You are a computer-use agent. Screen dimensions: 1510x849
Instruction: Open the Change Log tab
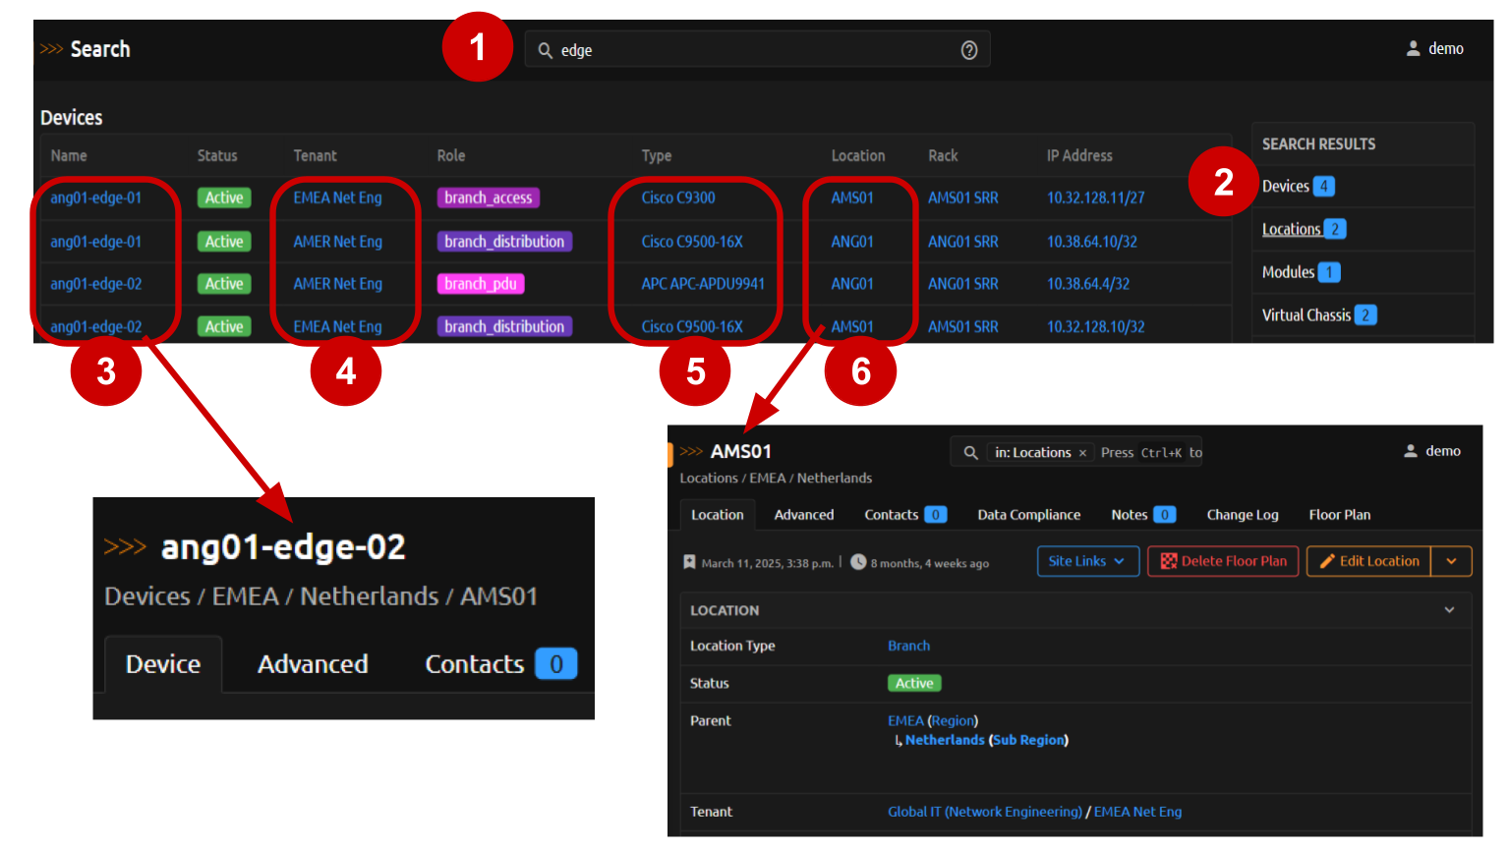[x=1243, y=515]
